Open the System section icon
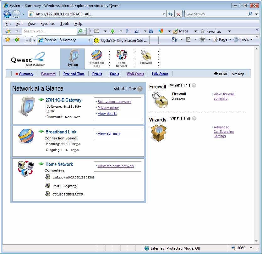Screen dimensions: 262x254 tap(73, 58)
